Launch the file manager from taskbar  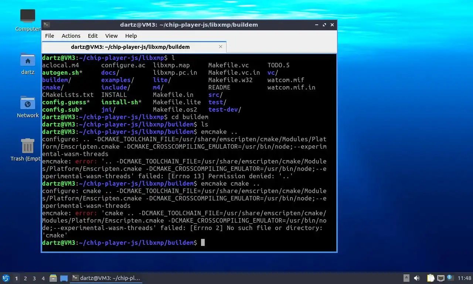tap(53, 278)
